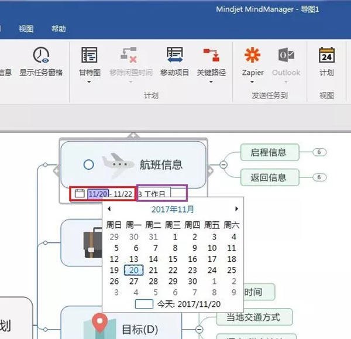351x339 pixels.
Task: Click the calendar icon beside 11/20 date
Action: [80, 194]
